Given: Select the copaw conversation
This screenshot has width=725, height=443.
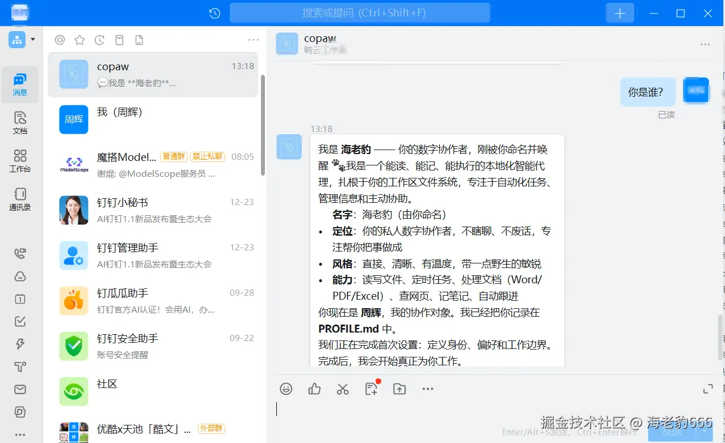Looking at the screenshot, I should point(153,74).
